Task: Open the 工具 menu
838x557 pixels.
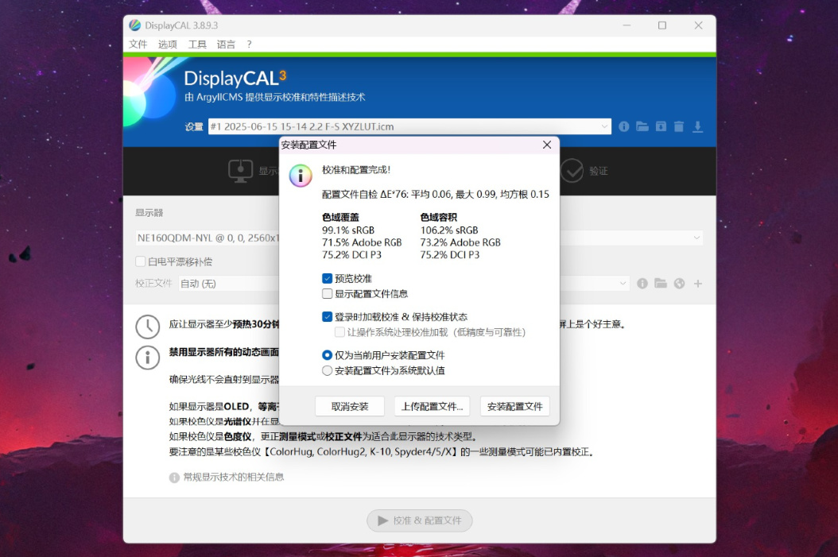Action: tap(197, 44)
